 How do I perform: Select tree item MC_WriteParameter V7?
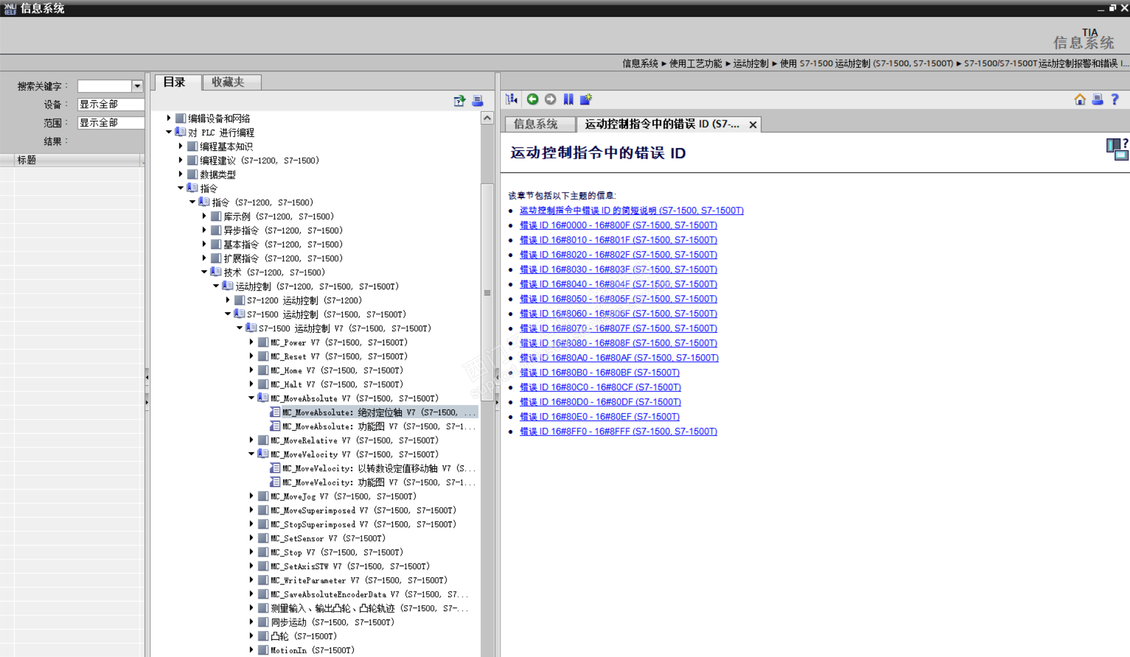click(x=359, y=580)
